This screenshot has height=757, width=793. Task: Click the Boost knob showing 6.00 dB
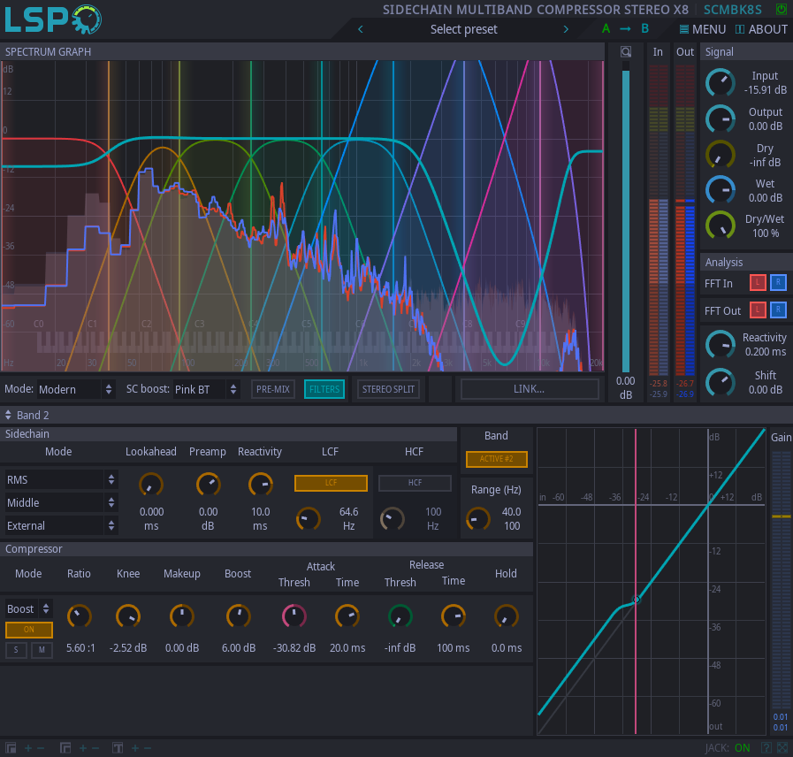[x=238, y=616]
